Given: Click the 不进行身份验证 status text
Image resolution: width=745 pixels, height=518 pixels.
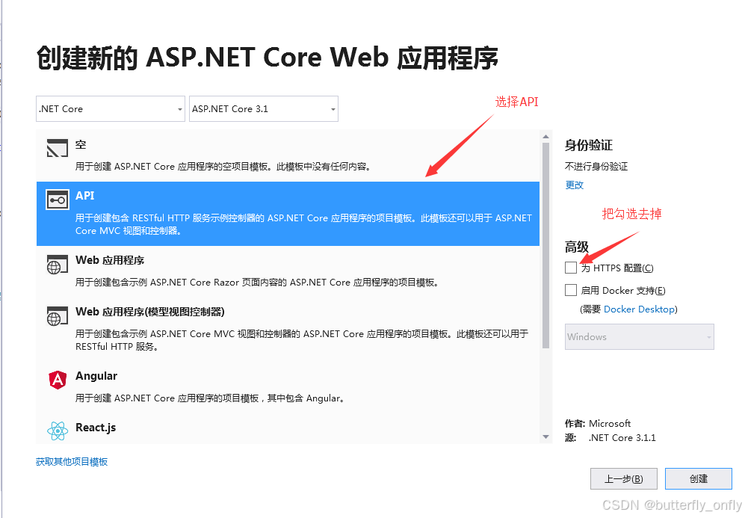Looking at the screenshot, I should (x=596, y=167).
